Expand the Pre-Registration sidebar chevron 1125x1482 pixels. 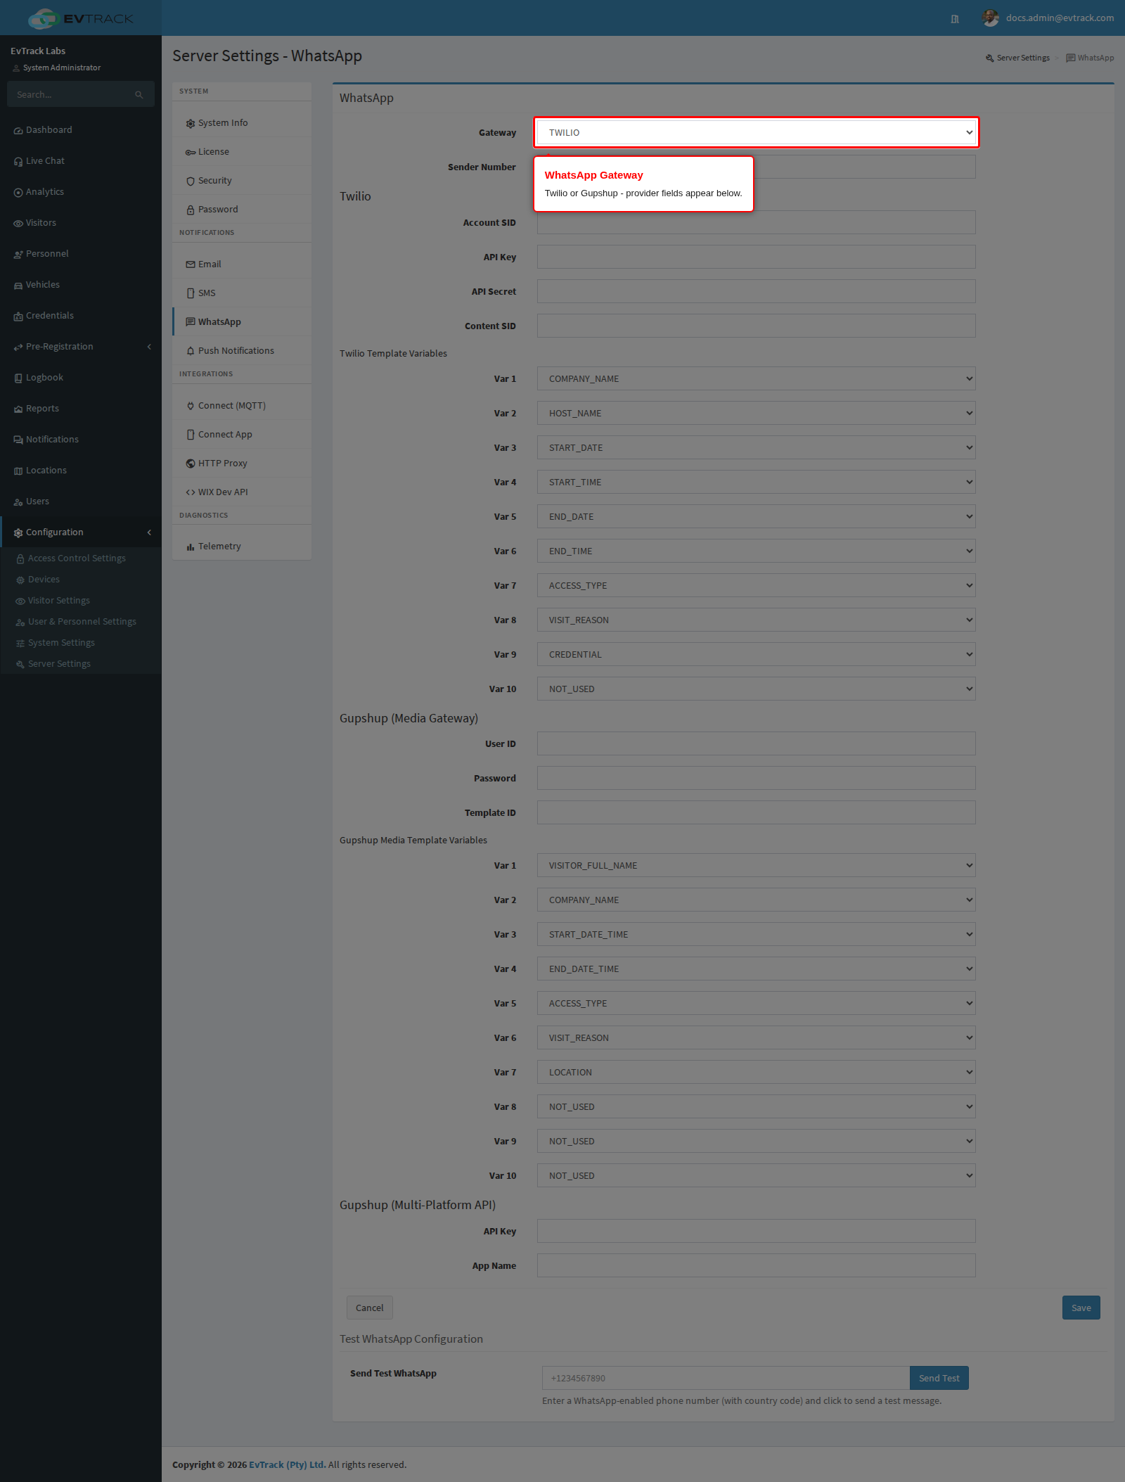(149, 347)
